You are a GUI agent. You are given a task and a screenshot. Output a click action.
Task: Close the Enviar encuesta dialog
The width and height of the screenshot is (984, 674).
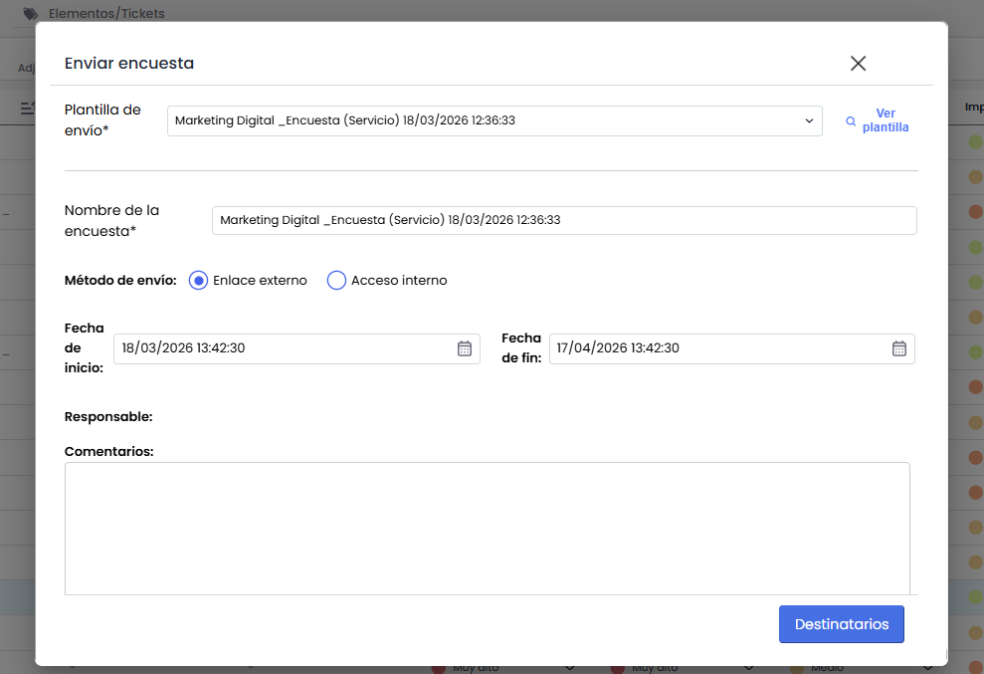pos(858,64)
